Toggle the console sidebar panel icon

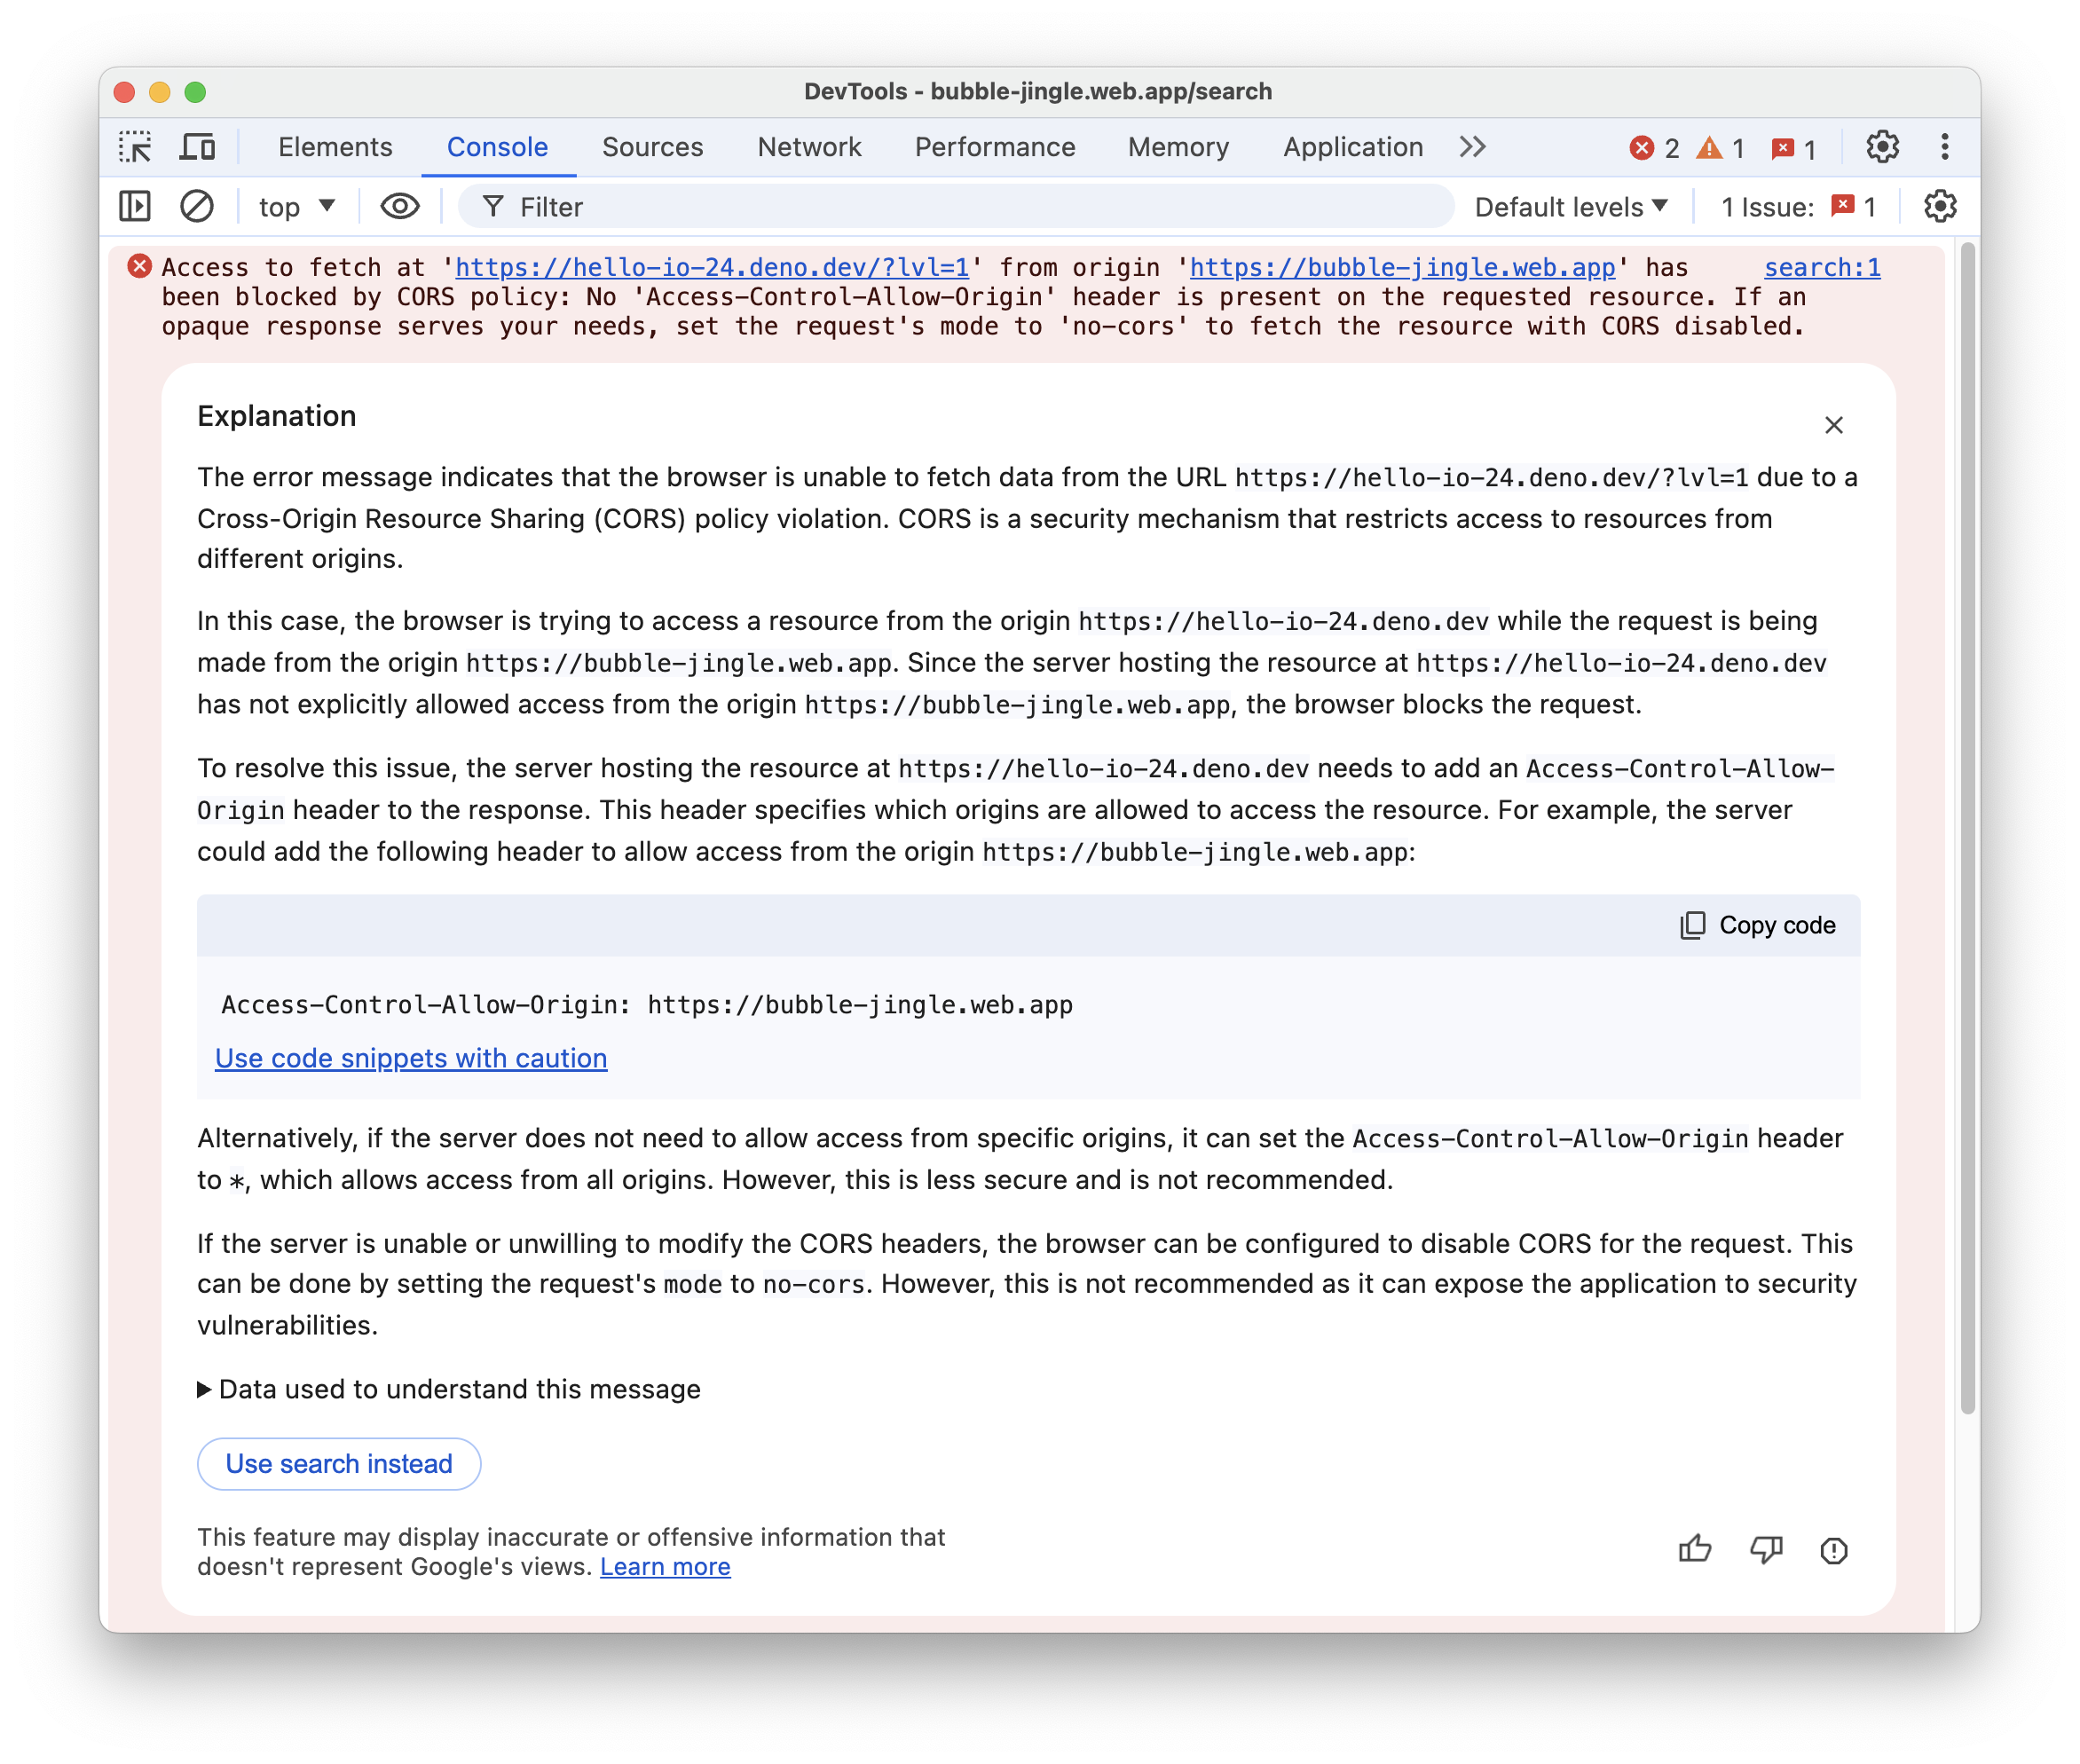click(x=137, y=209)
